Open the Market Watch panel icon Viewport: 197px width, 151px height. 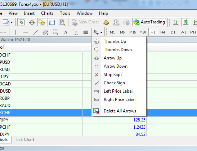[22, 23]
